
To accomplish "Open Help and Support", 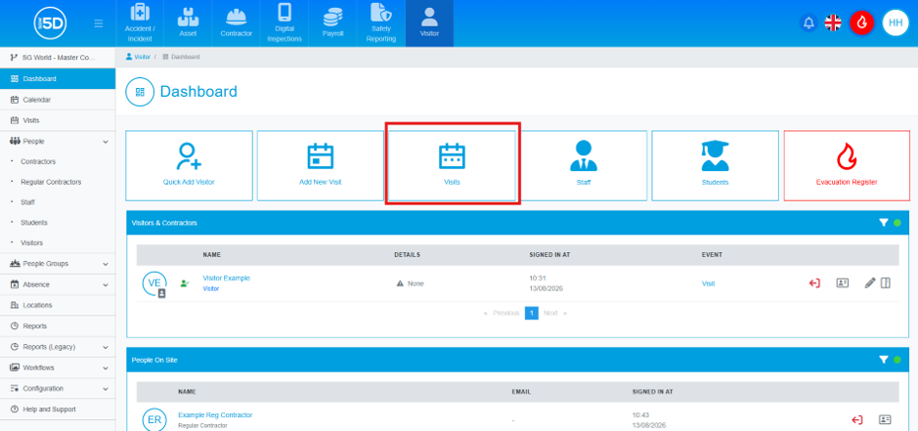I will point(58,409).
